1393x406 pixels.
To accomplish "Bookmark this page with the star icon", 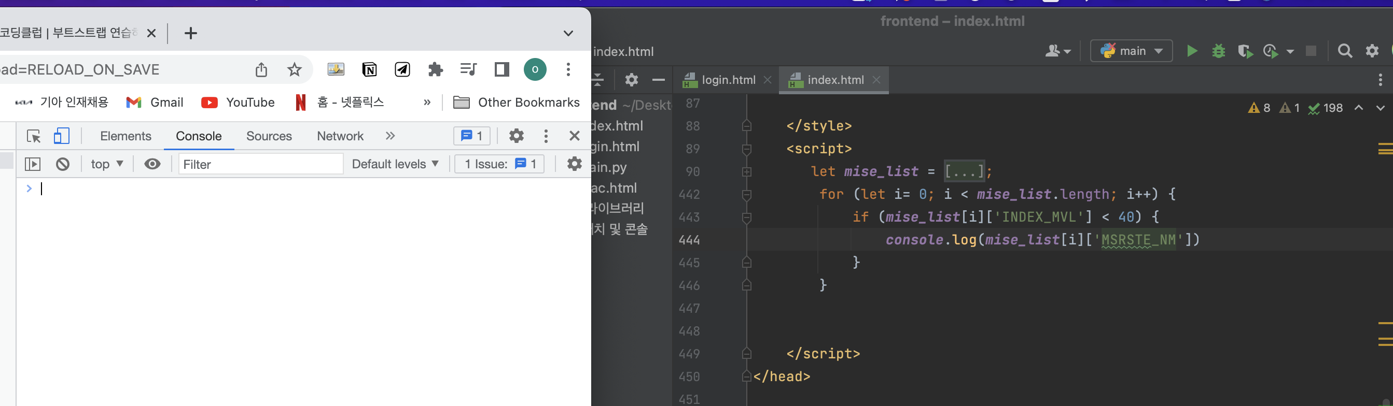I will [294, 69].
